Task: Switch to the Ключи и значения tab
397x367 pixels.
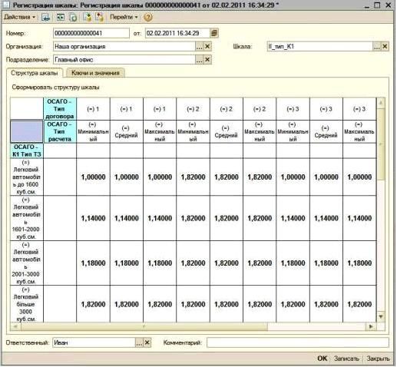Action: (95, 73)
